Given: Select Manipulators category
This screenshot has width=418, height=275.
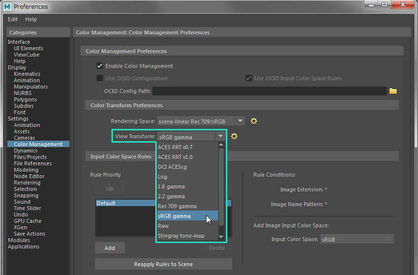Looking at the screenshot, I should point(31,87).
